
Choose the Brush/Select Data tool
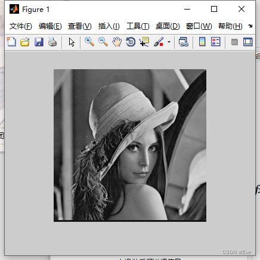pos(159,42)
